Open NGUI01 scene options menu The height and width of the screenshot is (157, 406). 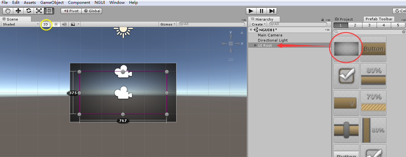tap(327, 30)
